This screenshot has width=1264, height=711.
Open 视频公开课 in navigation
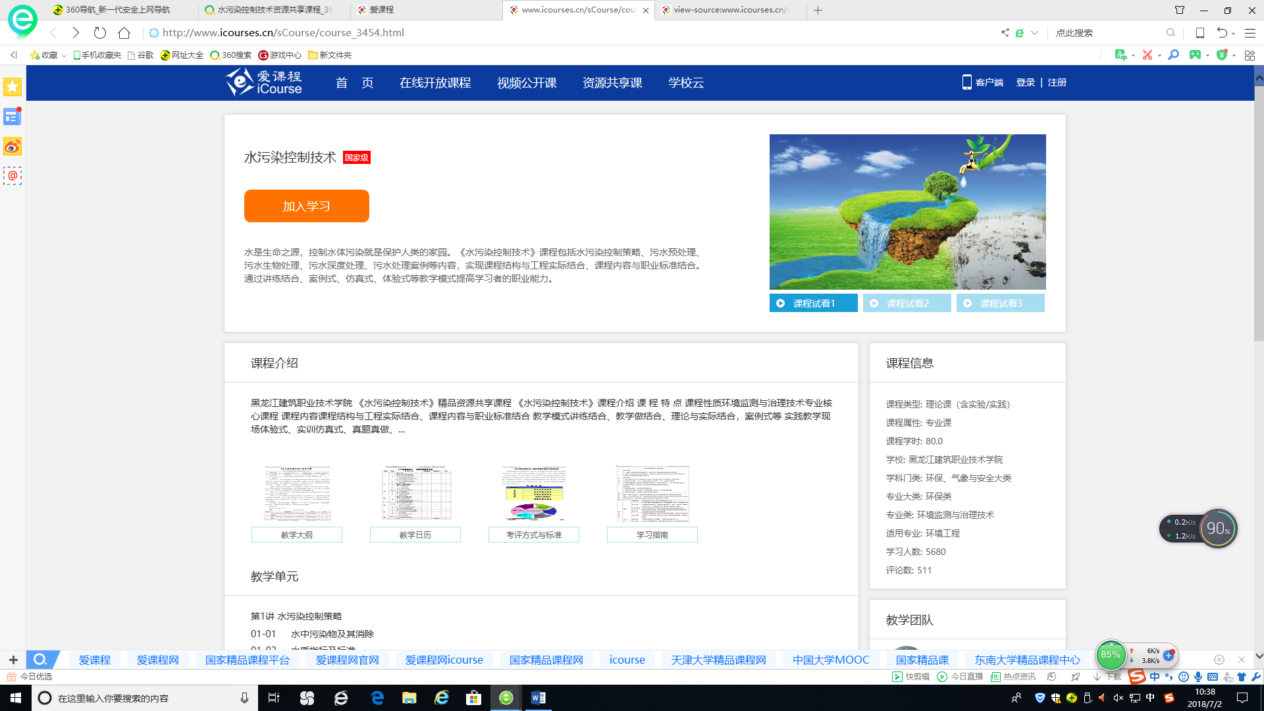point(527,82)
